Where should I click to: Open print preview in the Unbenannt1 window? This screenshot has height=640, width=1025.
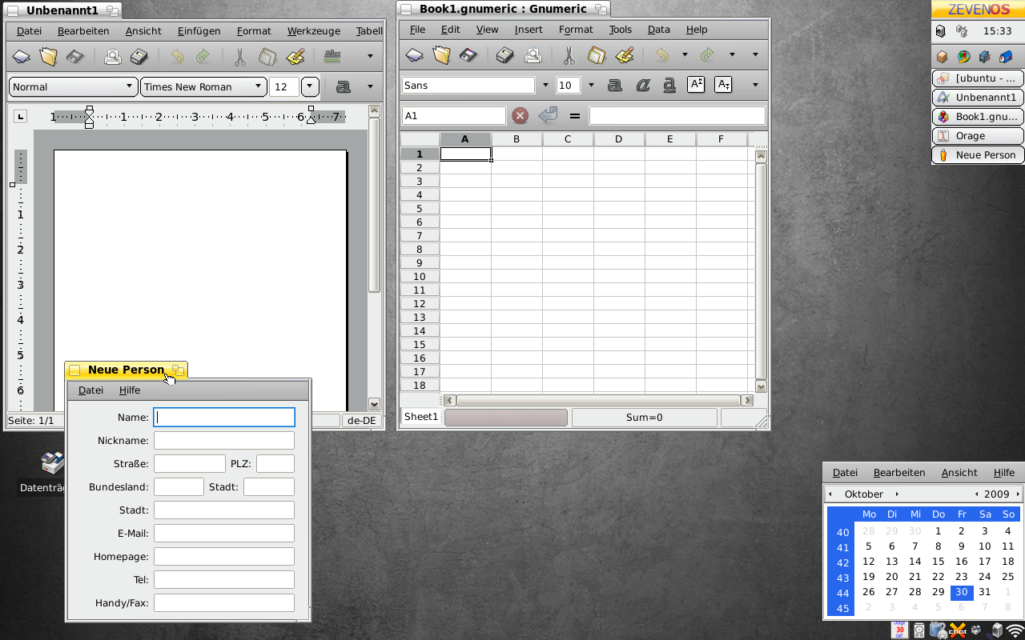[x=113, y=57]
